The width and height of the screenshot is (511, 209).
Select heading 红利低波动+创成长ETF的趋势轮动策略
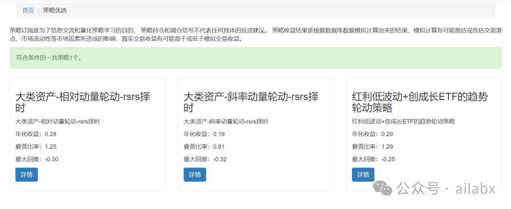[420, 102]
